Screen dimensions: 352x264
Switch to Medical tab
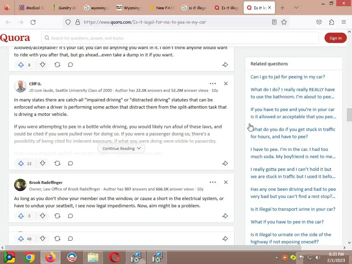point(31,8)
